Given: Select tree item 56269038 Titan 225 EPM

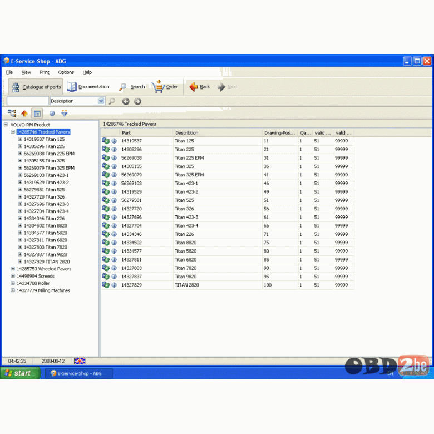Looking at the screenshot, I should coord(49,154).
